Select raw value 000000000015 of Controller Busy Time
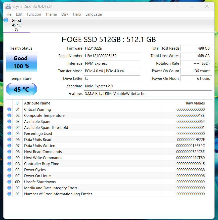This screenshot has width=218, height=220. (191, 164)
